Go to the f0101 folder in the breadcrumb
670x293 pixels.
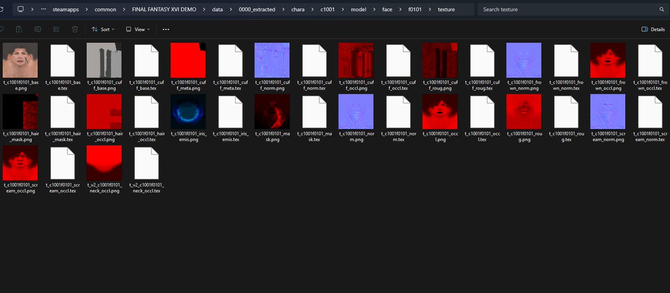pyautogui.click(x=415, y=9)
